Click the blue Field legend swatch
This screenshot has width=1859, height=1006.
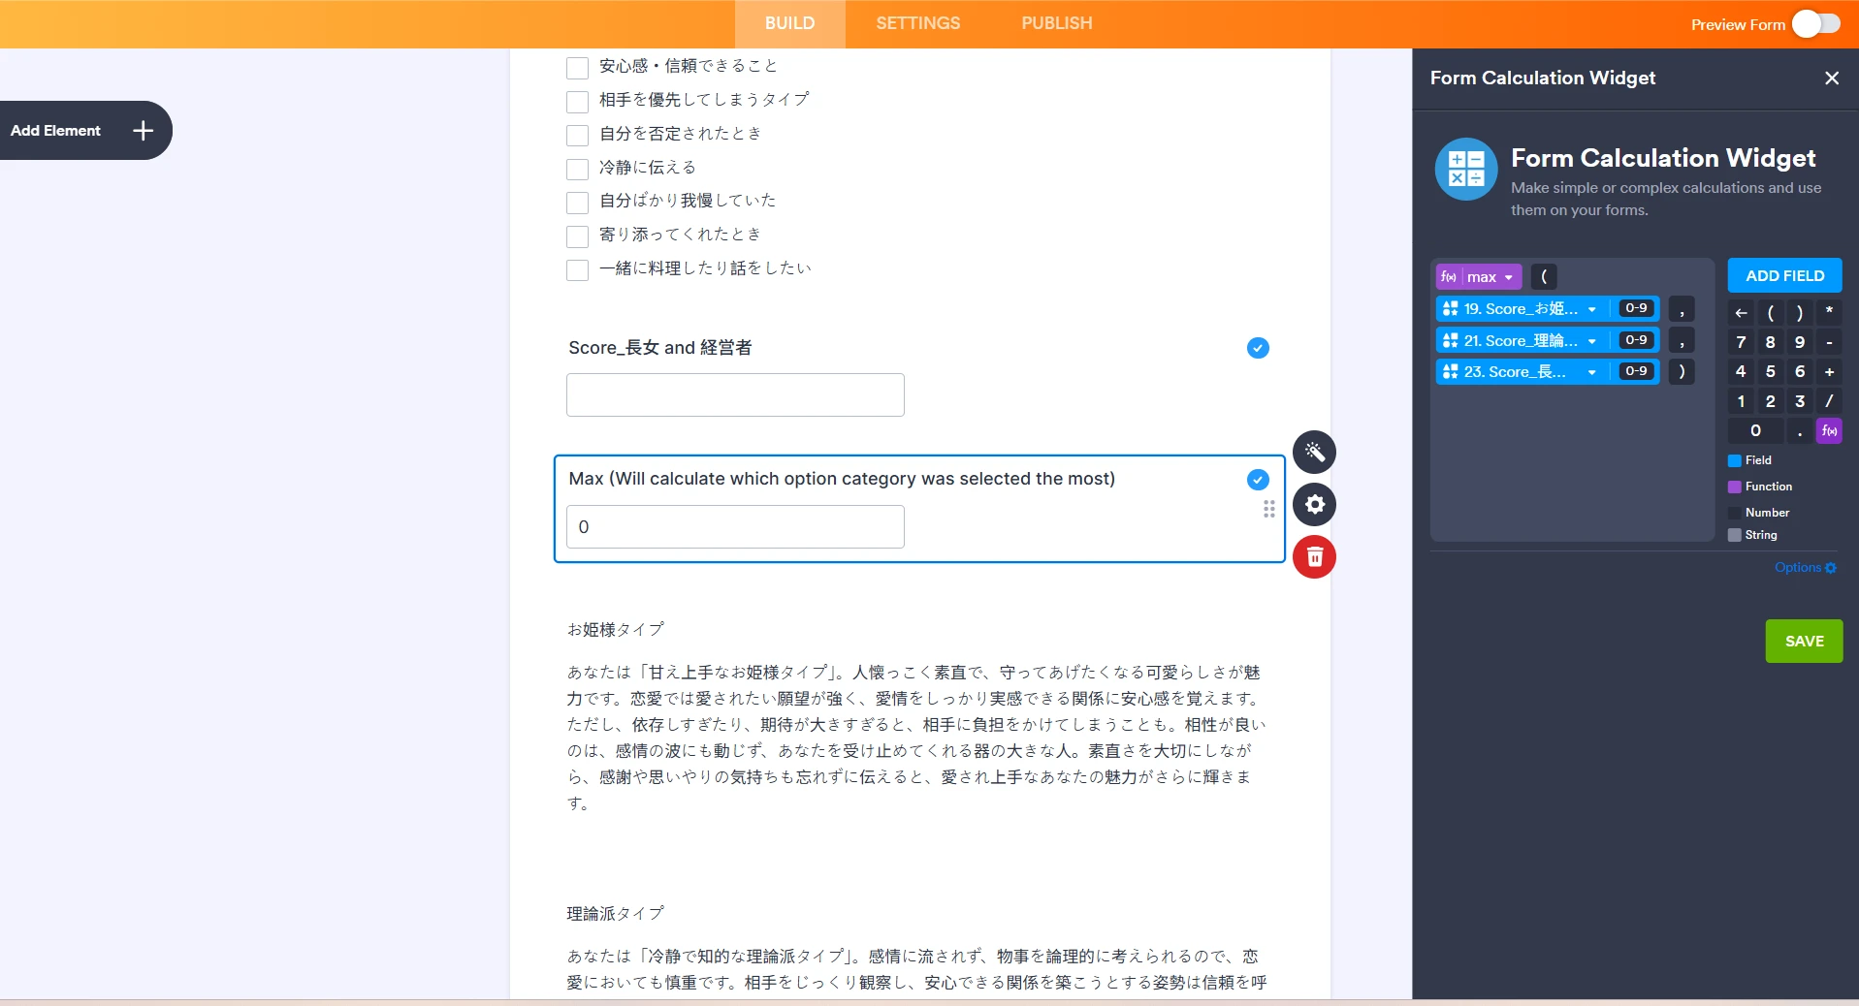[x=1735, y=460]
